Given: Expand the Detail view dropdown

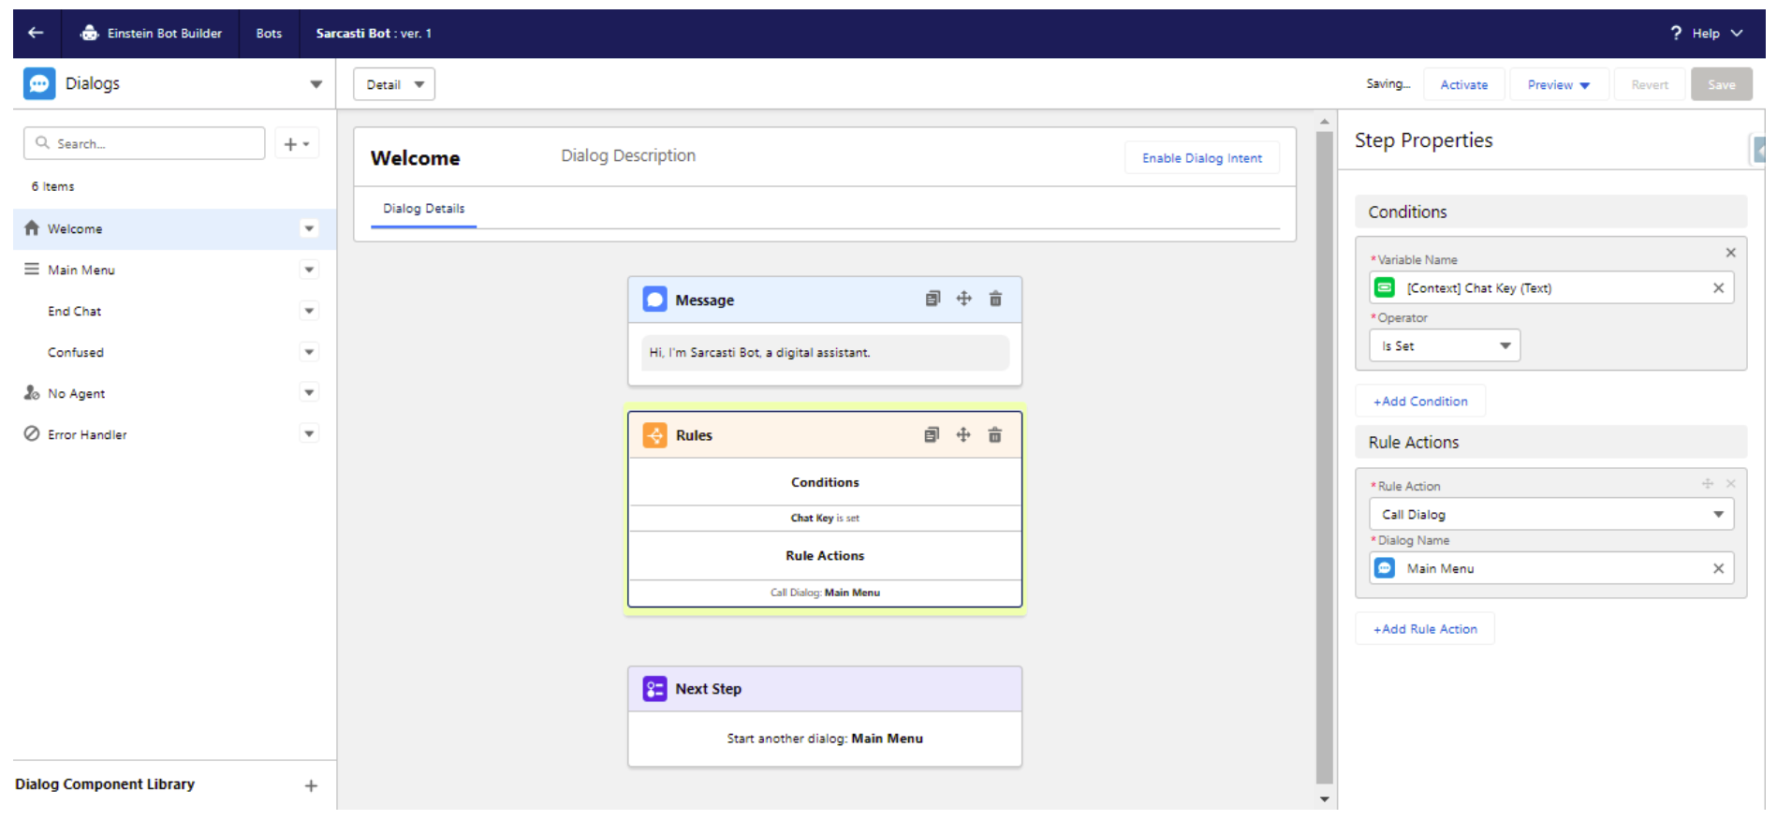Looking at the screenshot, I should point(394,85).
